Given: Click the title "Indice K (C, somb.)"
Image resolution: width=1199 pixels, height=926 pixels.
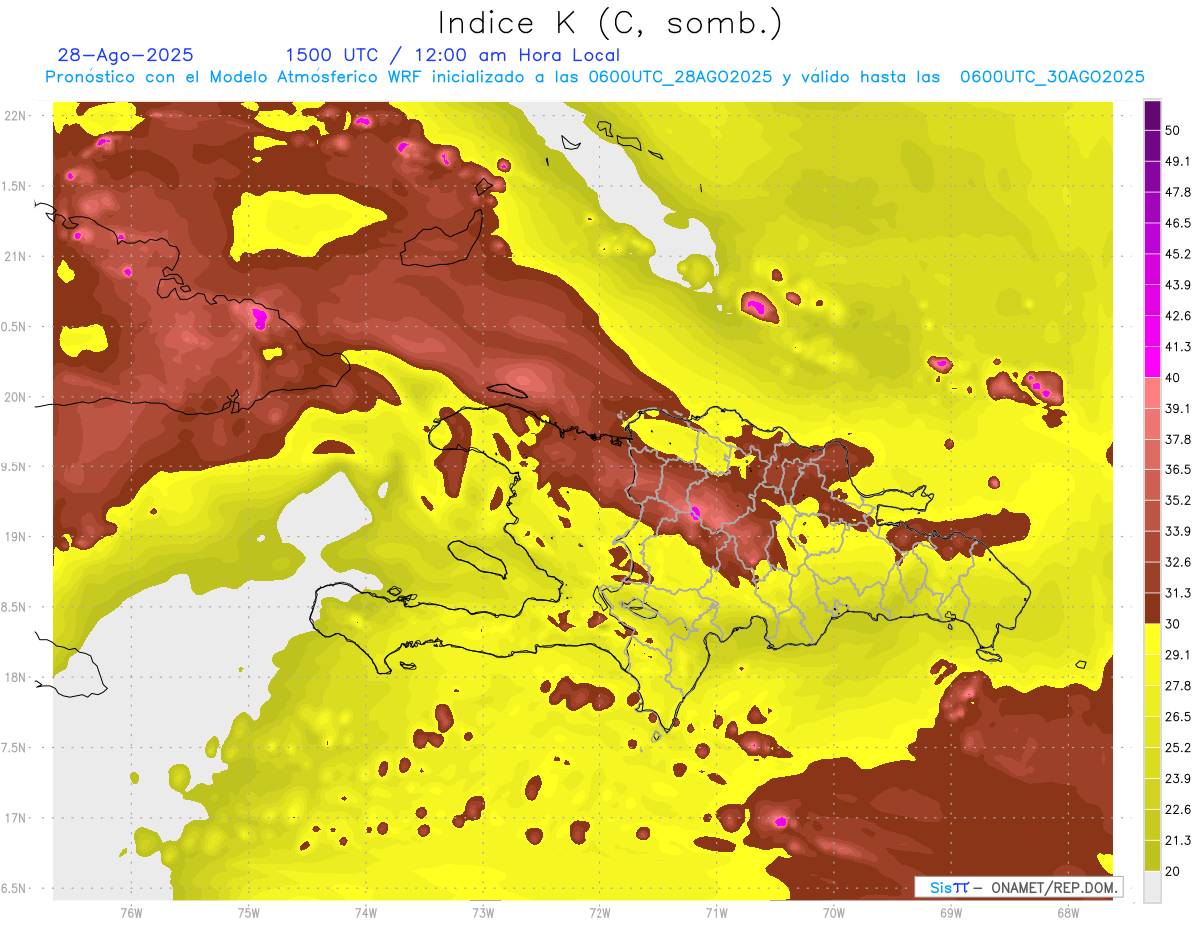Looking at the screenshot, I should 610,23.
